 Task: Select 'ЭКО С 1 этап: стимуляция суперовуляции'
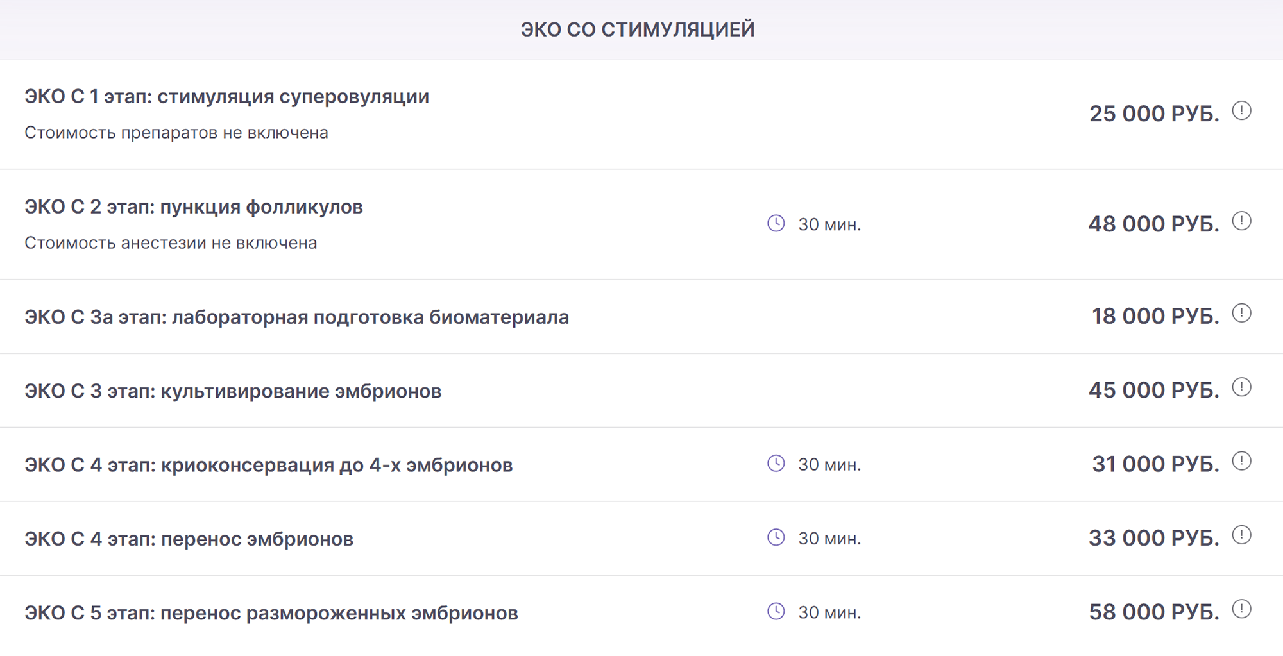227,97
